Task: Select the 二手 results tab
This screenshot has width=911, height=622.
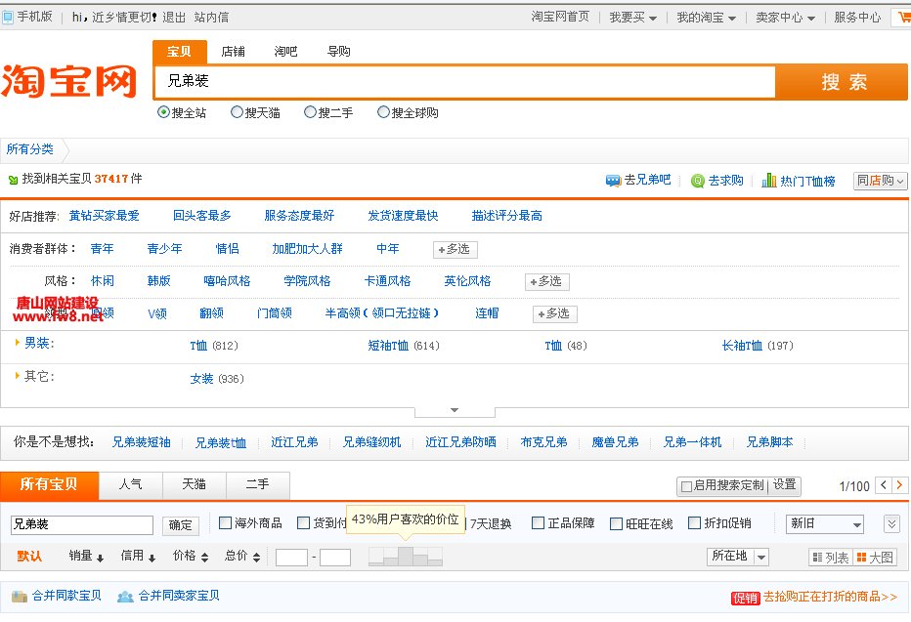Action: [257, 484]
